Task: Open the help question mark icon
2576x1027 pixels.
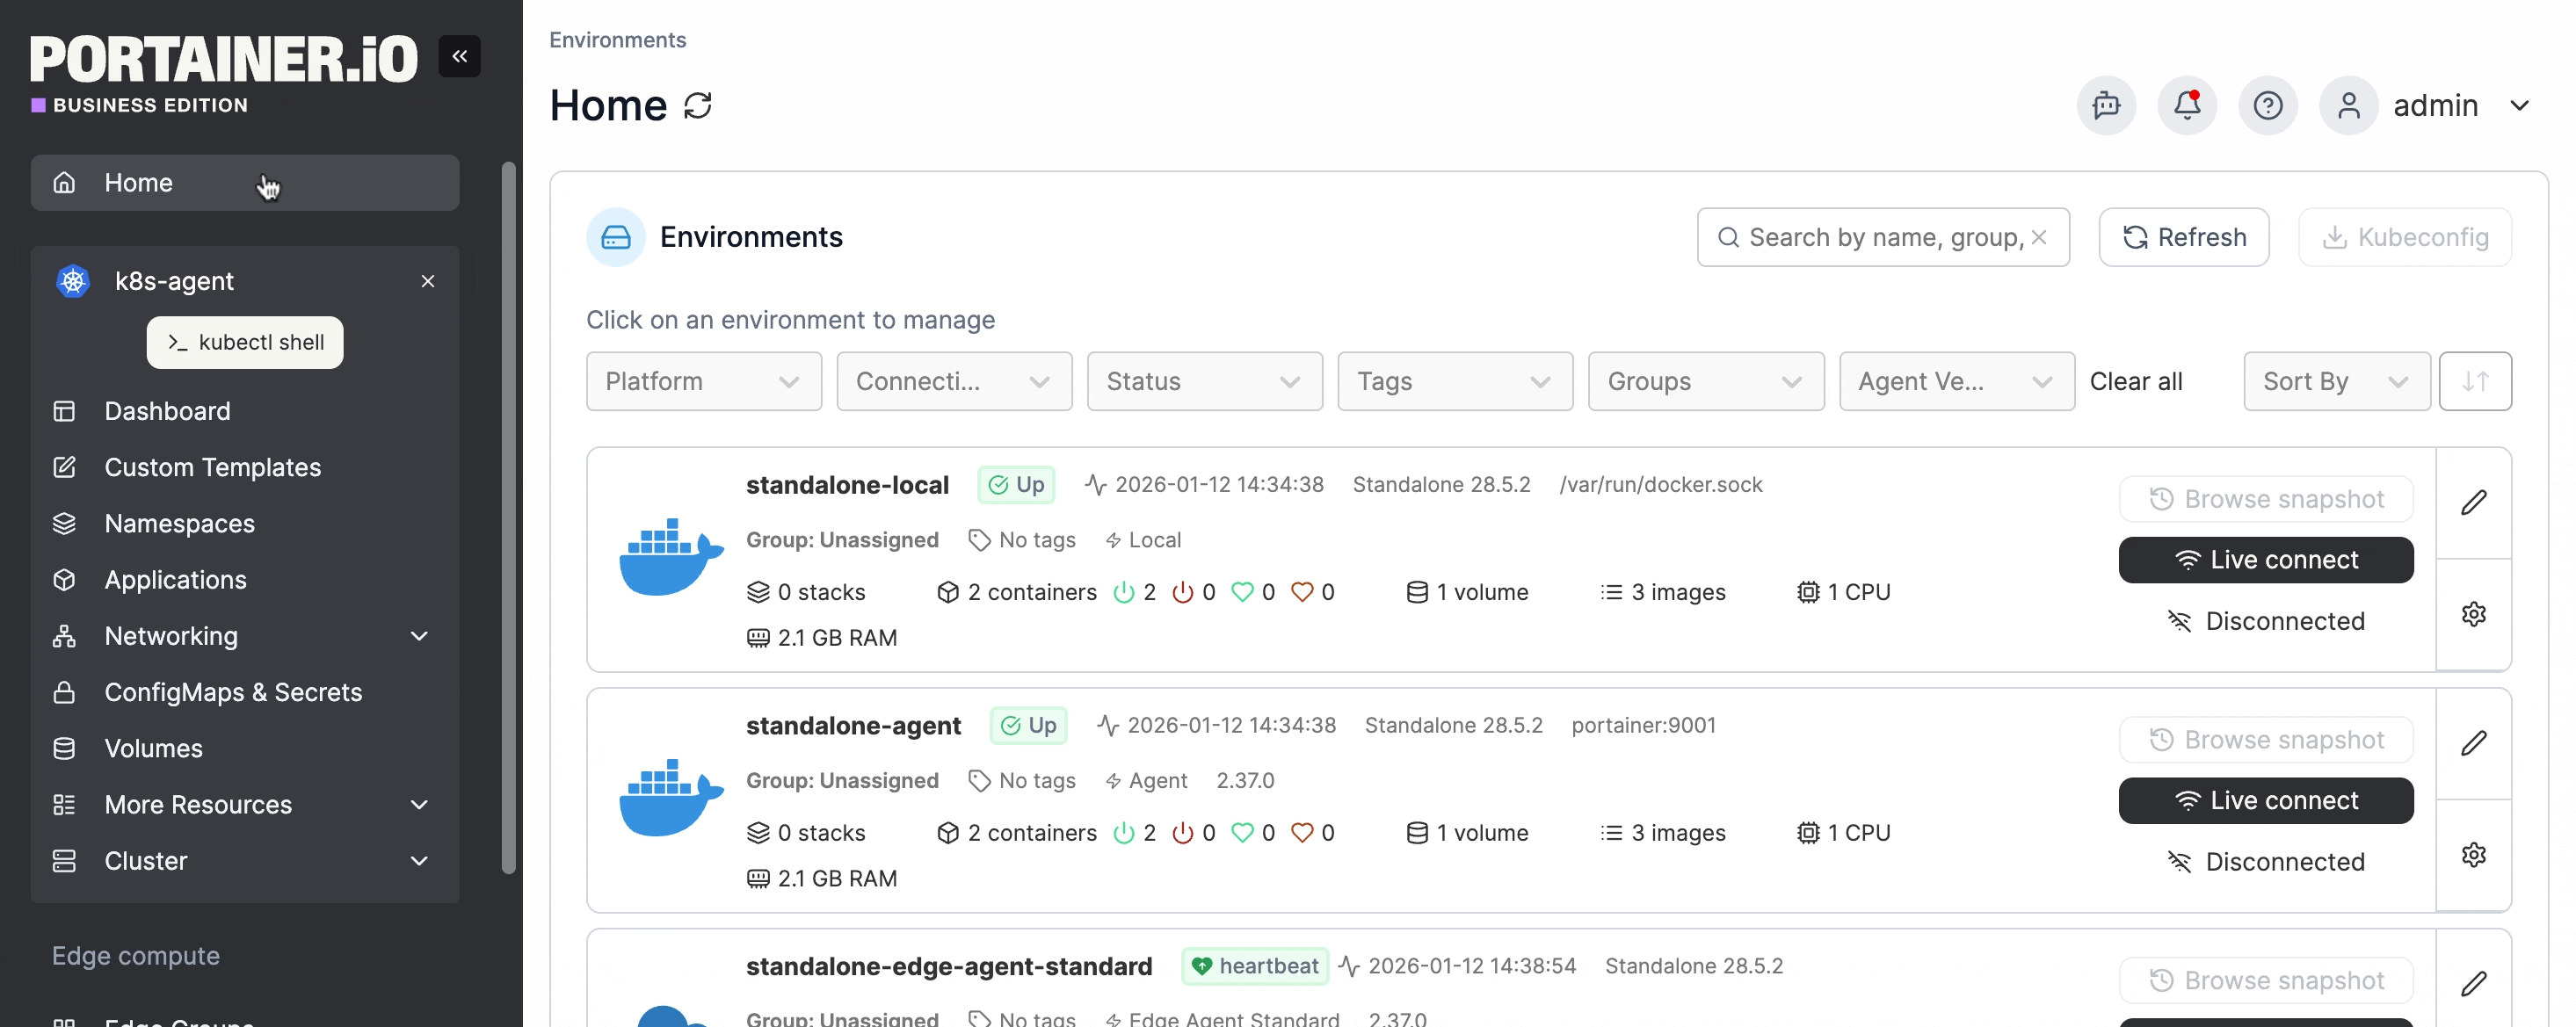Action: click(2267, 105)
